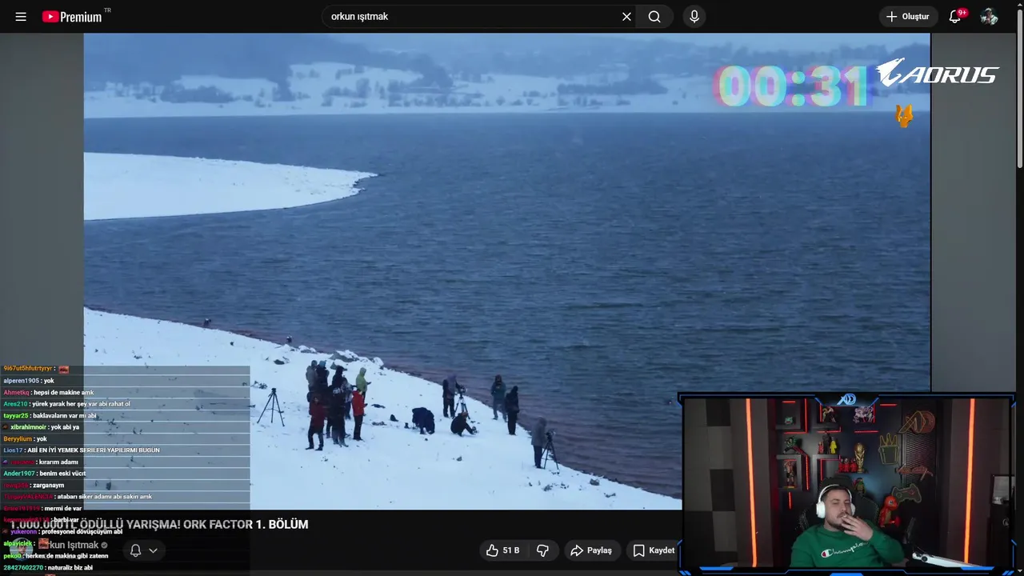The image size is (1024, 576).
Task: Expand the channel notification bell dropdown
Action: 144,550
